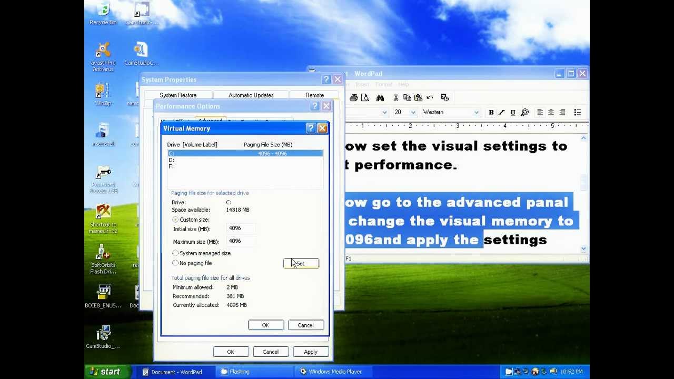Switch to Document - WordPad taskbar button

pos(177,372)
